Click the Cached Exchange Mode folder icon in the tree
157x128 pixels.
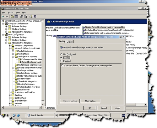[x=19, y=62]
